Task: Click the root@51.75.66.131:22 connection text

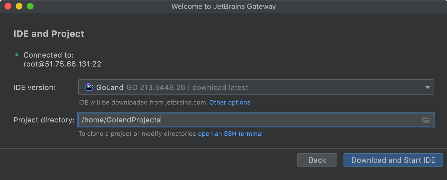Action: point(62,64)
